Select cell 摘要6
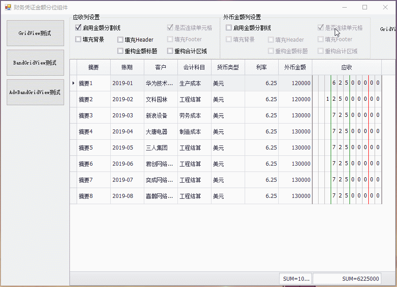Screen dimensions: 397x287 pos(94,164)
